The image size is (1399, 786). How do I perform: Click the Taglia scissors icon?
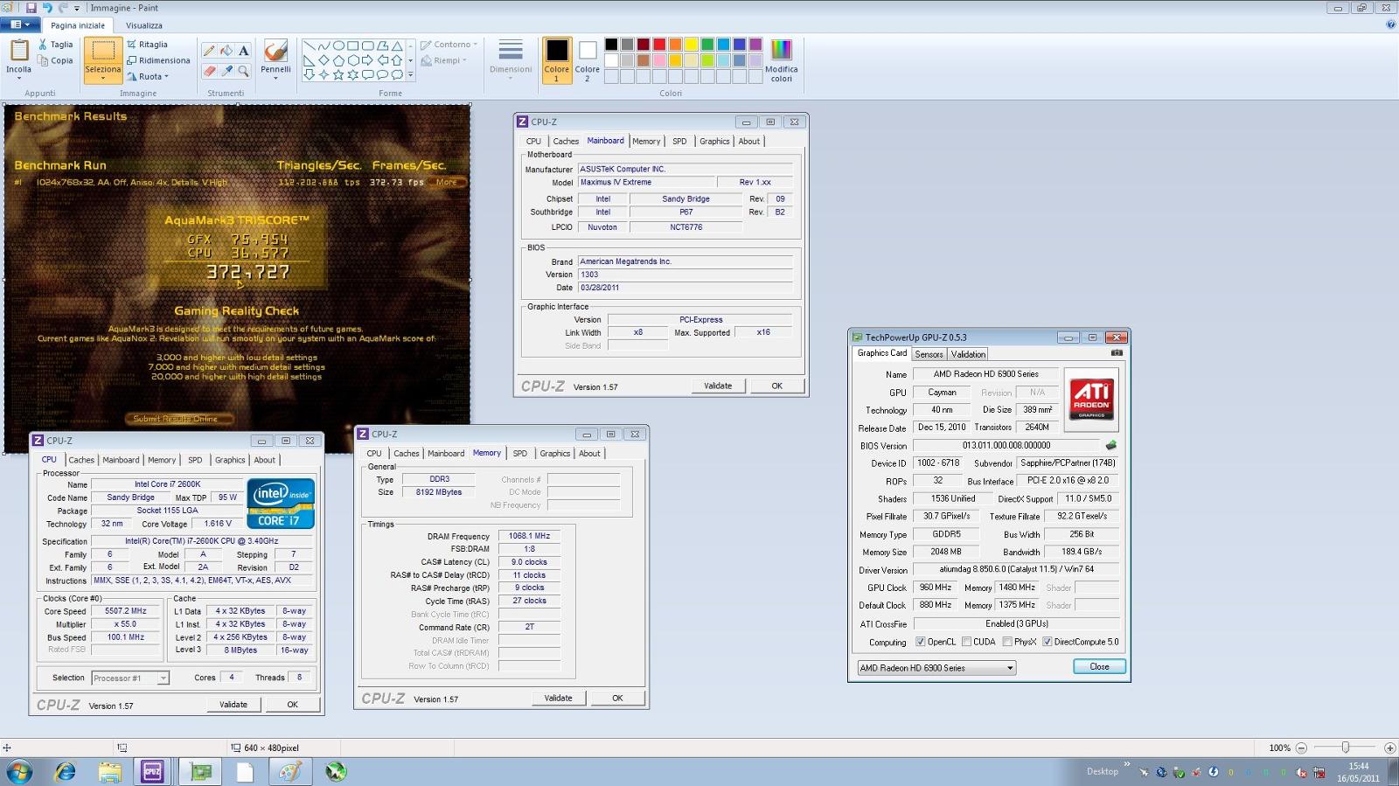tap(42, 44)
